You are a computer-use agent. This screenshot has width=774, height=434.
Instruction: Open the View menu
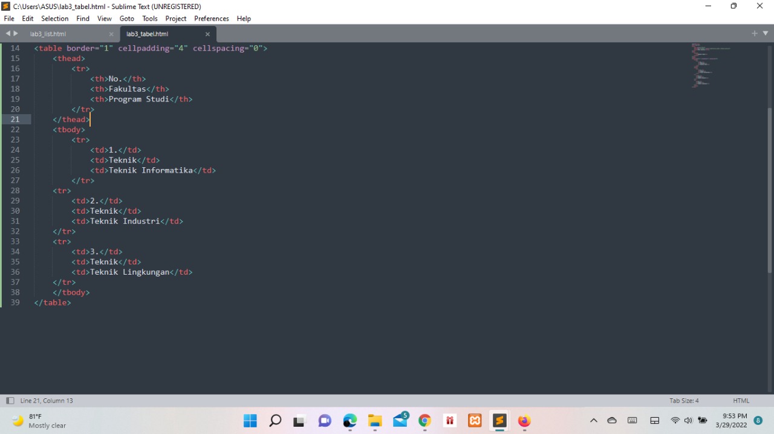point(105,19)
